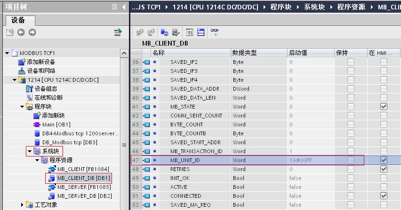This screenshot has height=210, width=401.
Task: Click the new item icon in project tree toolbar
Action: [x=10, y=32]
